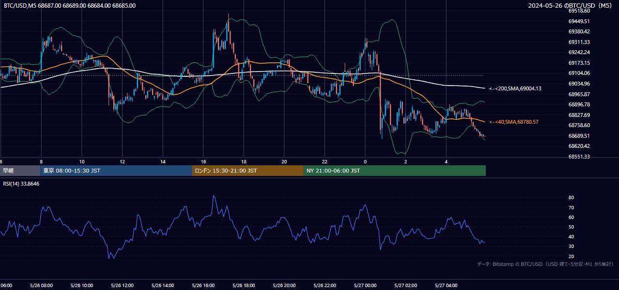Click the '<-<40,SMA,68780.57' indicator label
Screen dimensions: 619x290
point(513,122)
